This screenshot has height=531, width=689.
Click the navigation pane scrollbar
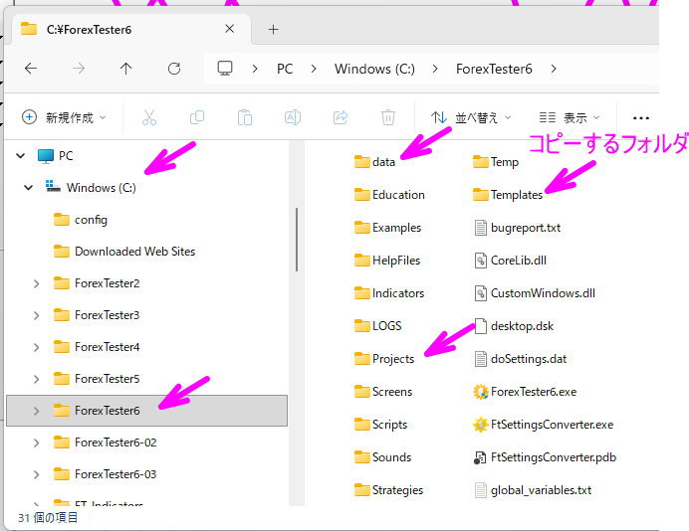[x=297, y=240]
